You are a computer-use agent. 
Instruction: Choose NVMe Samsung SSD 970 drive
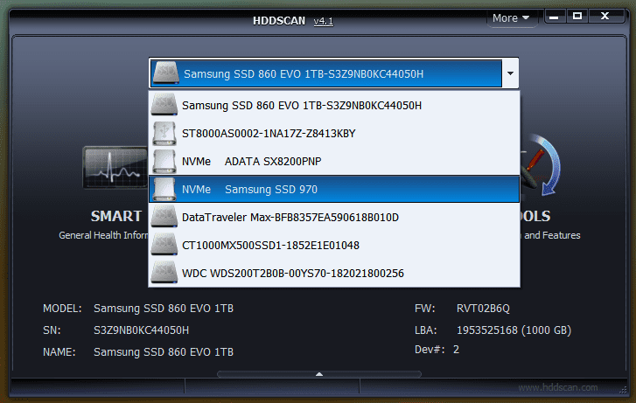(x=334, y=190)
